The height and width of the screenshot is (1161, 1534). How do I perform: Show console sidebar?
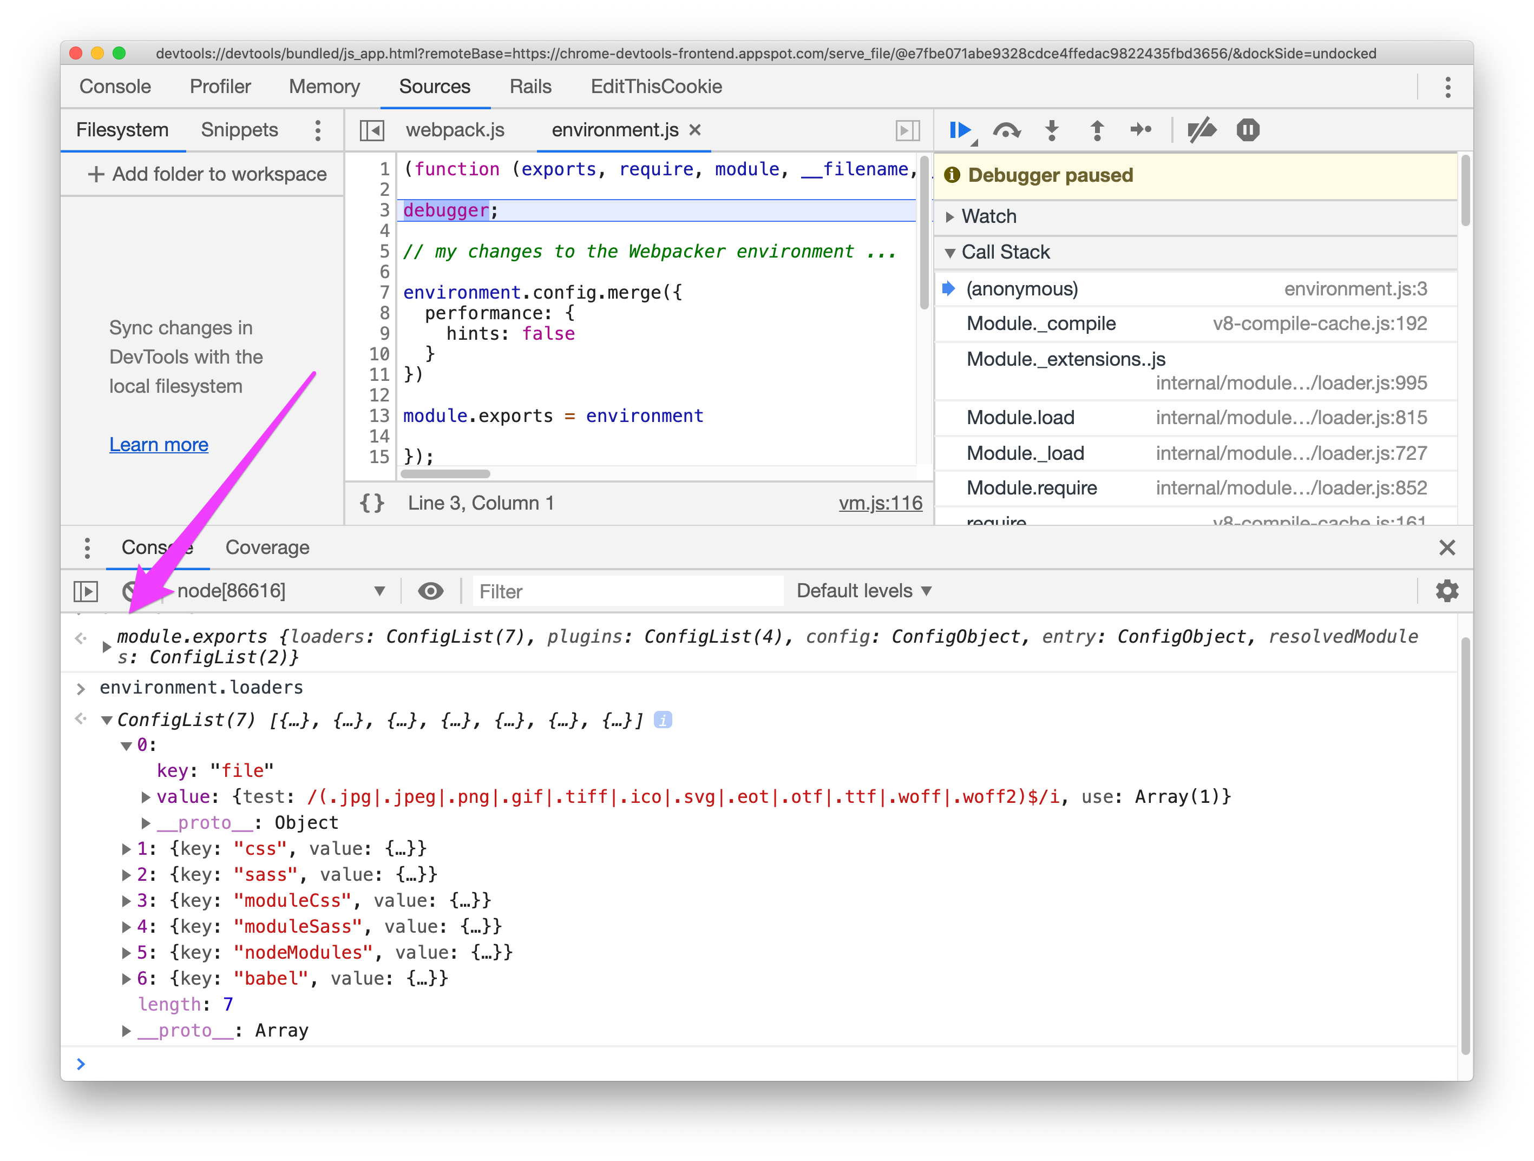pyautogui.click(x=86, y=591)
